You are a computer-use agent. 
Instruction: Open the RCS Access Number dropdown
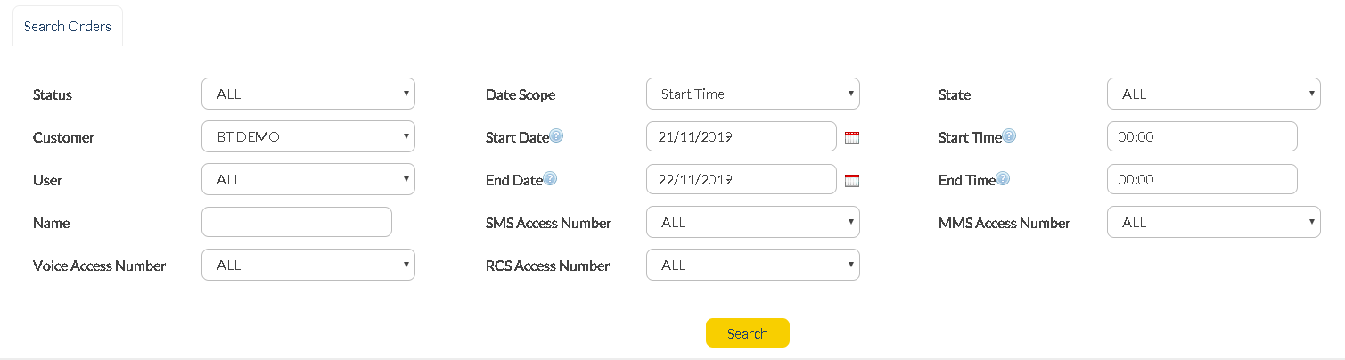click(x=752, y=266)
